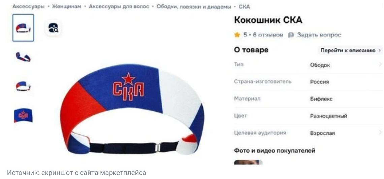Expand the Тип row chevron
The width and height of the screenshot is (384, 179).
[380, 65]
